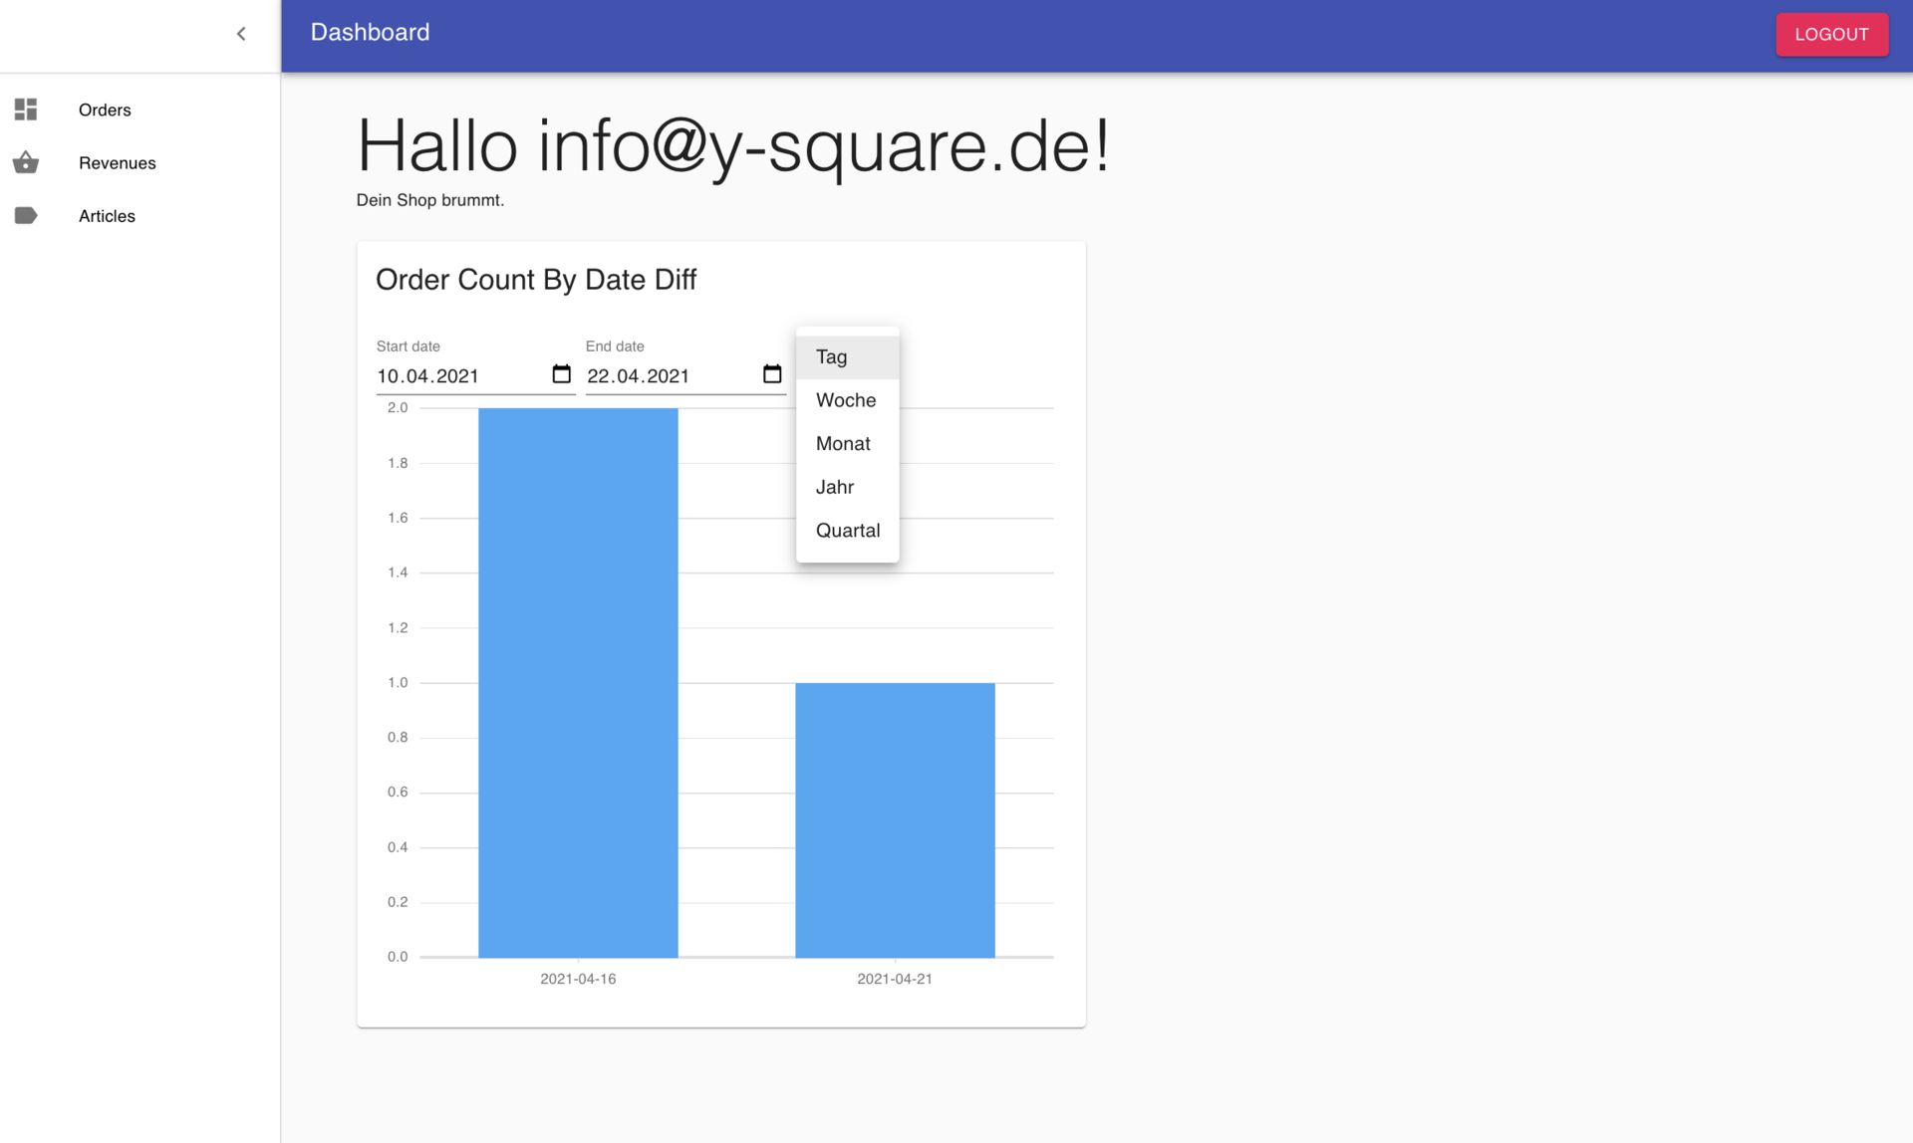Click the back chevron above the sidebar
Viewport: 1913px width, 1143px height.
pyautogui.click(x=240, y=33)
